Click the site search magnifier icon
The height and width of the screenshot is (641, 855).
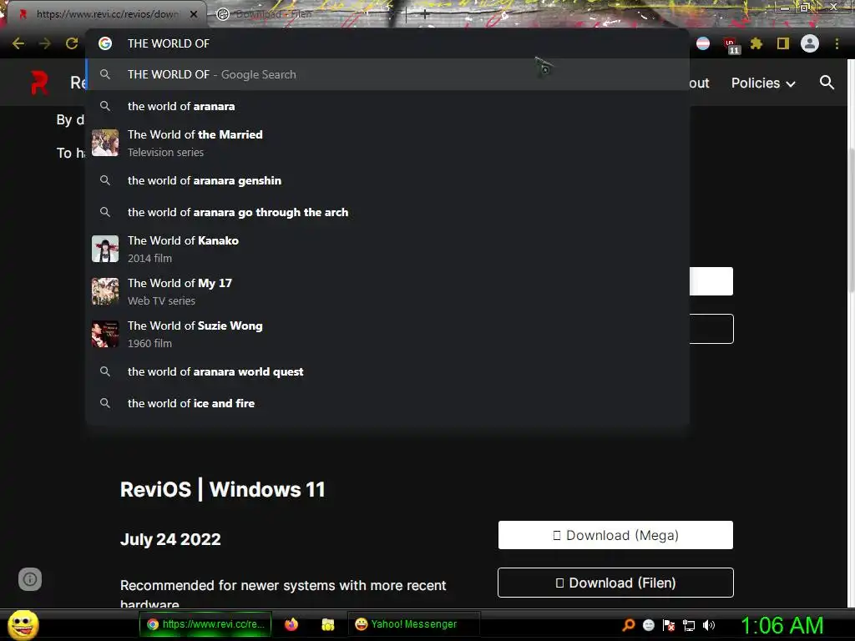click(827, 83)
